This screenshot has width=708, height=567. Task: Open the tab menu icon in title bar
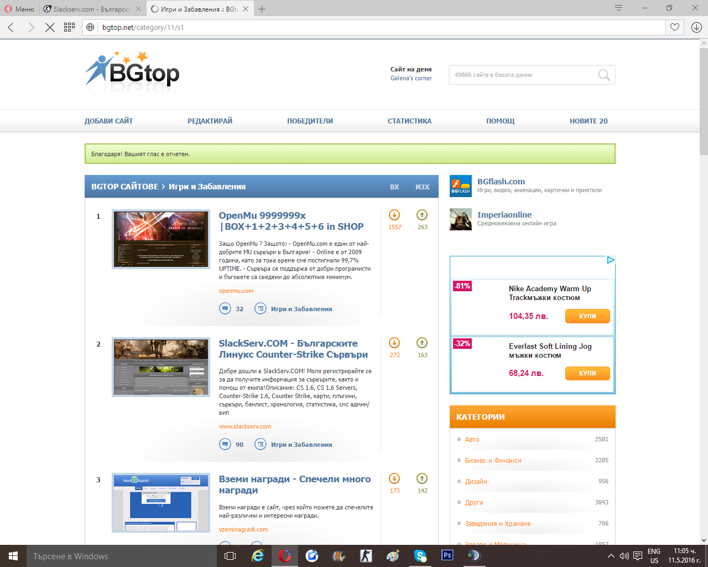618,8
